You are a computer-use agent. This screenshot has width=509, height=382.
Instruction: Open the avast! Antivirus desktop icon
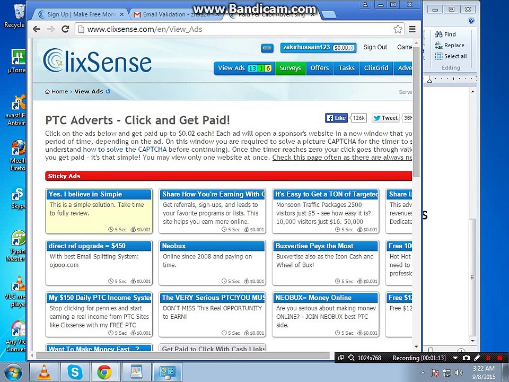coord(16,110)
